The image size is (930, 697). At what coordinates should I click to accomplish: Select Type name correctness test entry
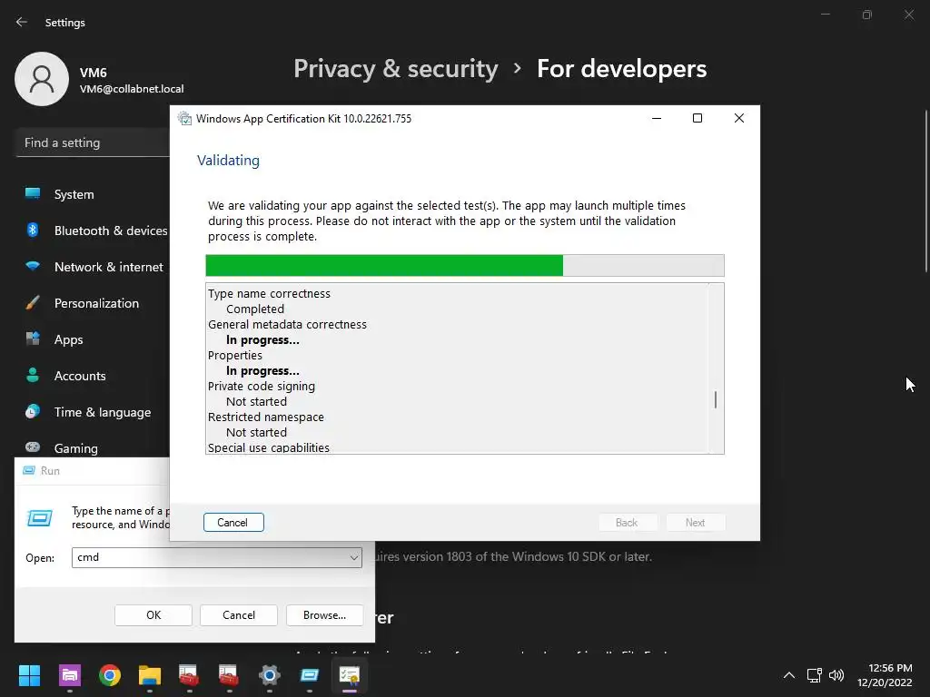[269, 293]
